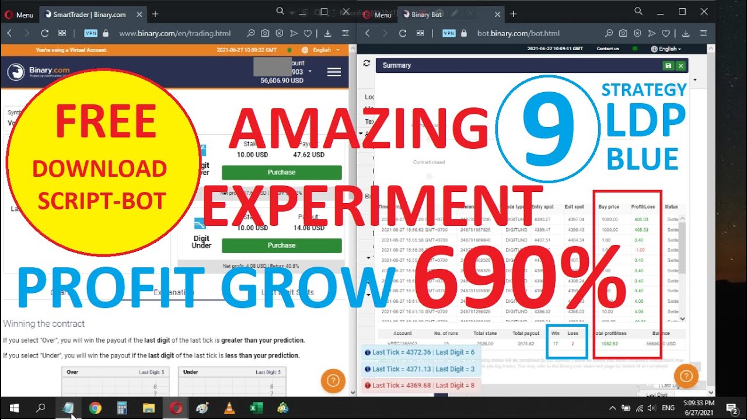
Task: Open Easy Setup in the SmartTrader window
Action: coord(345,34)
